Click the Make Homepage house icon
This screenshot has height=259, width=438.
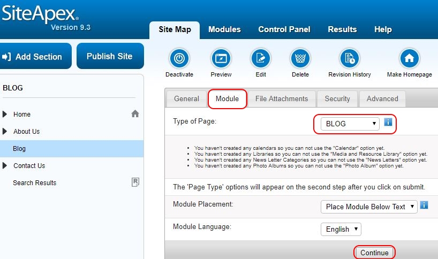coord(409,59)
